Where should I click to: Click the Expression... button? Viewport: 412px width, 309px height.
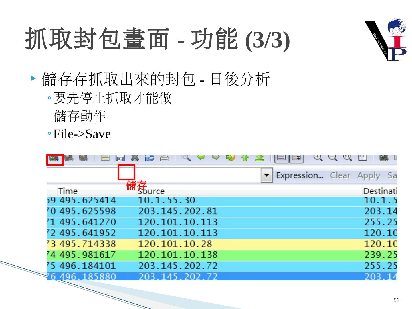pyautogui.click(x=299, y=175)
